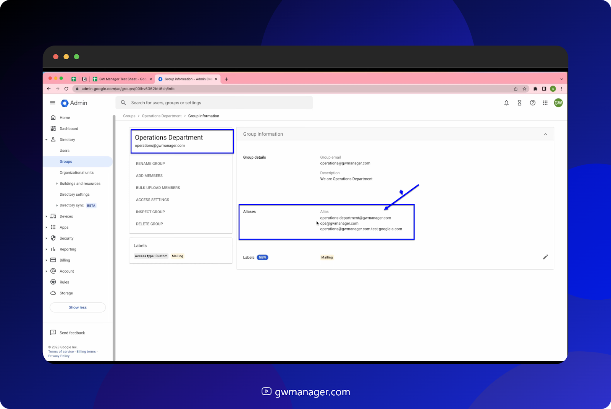Viewport: 611px width, 409px height.
Task: Click the Chrome profile A avatar
Action: click(x=553, y=89)
